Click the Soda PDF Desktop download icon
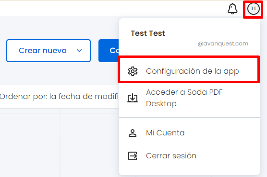 (133, 98)
